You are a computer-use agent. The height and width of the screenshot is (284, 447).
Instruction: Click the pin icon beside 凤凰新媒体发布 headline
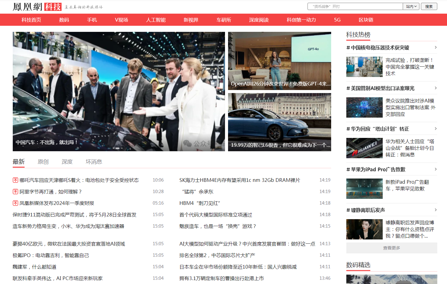click(x=15, y=203)
